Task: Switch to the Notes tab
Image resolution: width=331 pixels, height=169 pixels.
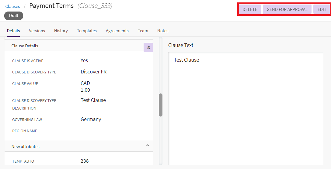Action: point(163,31)
